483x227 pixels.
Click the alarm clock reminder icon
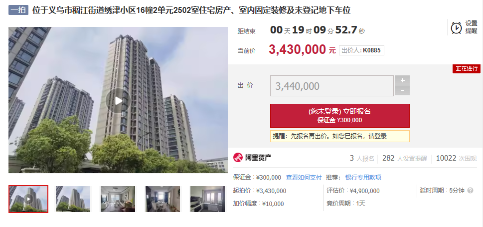pos(456,28)
